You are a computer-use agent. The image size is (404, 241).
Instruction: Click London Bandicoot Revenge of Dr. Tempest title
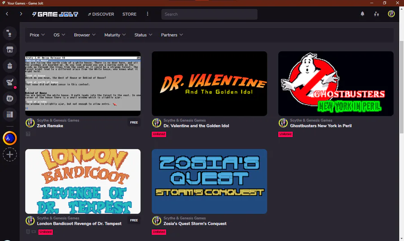coord(79,224)
